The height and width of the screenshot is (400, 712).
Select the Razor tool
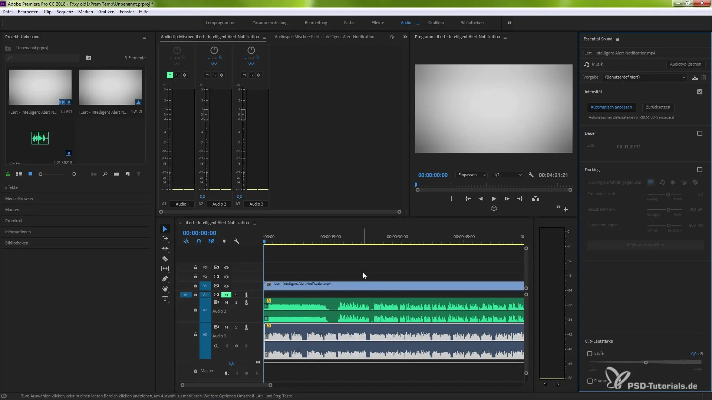pos(165,259)
